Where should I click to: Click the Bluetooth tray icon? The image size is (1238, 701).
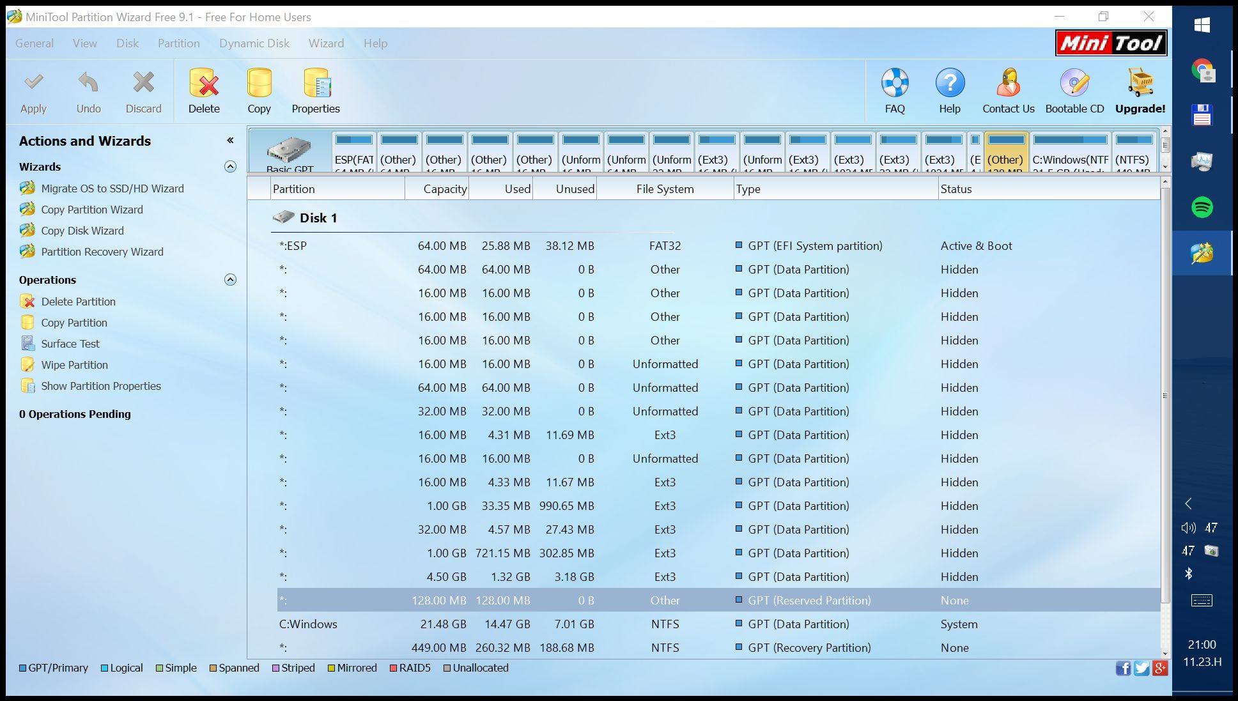pos(1188,573)
